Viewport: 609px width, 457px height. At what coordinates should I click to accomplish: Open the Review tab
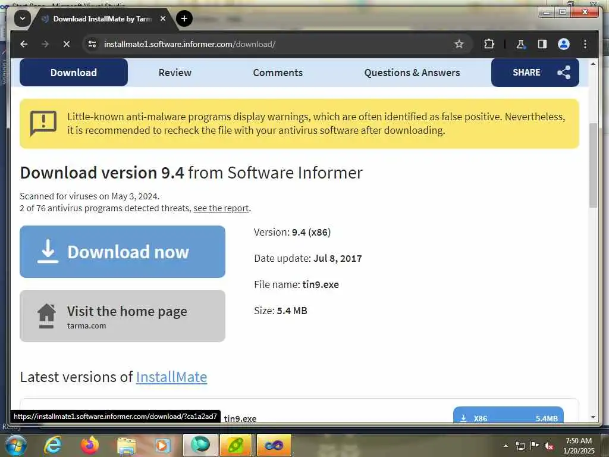pos(175,72)
